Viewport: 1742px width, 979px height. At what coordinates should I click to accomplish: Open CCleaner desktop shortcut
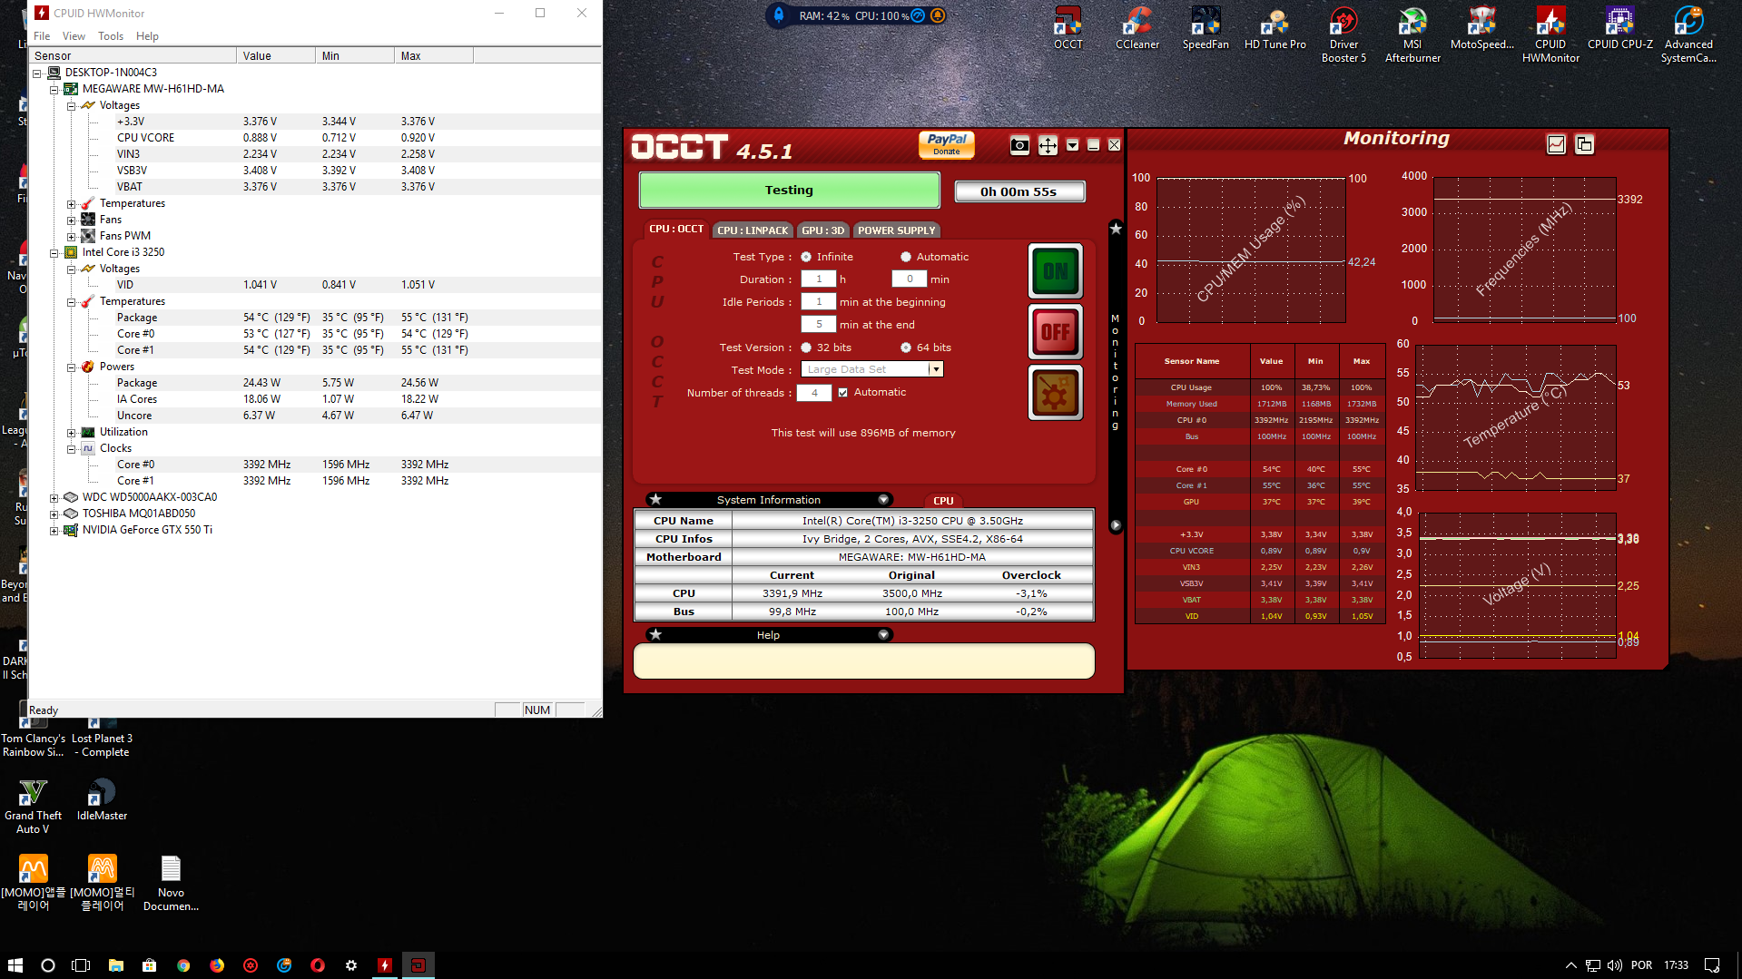pos(1137,28)
